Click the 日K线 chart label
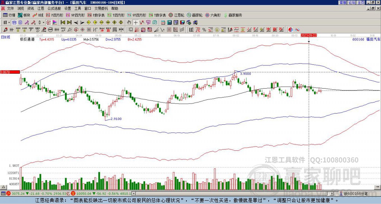Screen dimensions: 381x204 [x=5, y=37]
